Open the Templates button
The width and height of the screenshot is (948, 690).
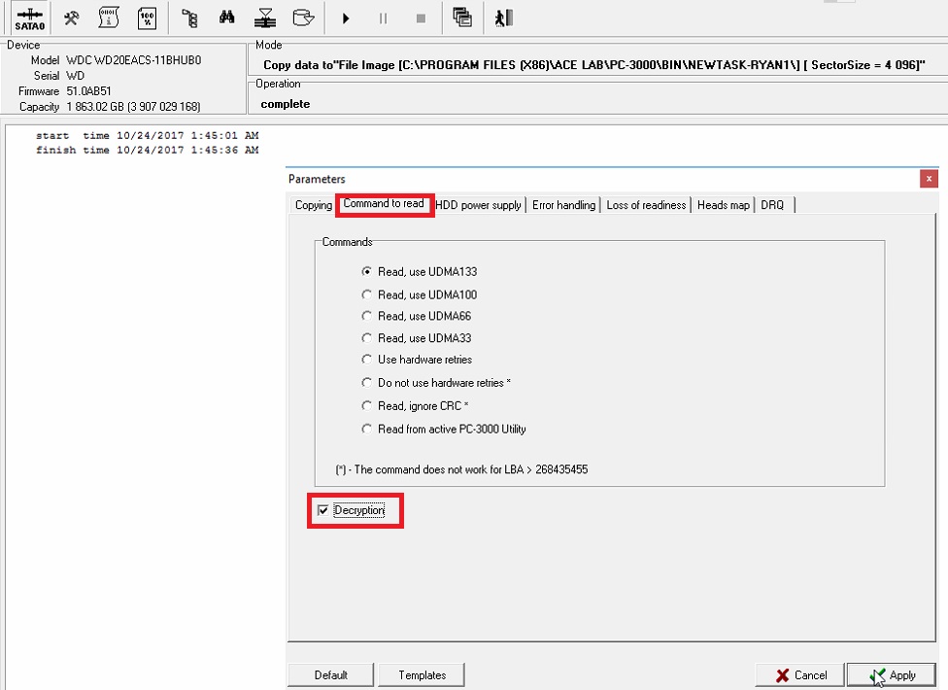pyautogui.click(x=422, y=674)
